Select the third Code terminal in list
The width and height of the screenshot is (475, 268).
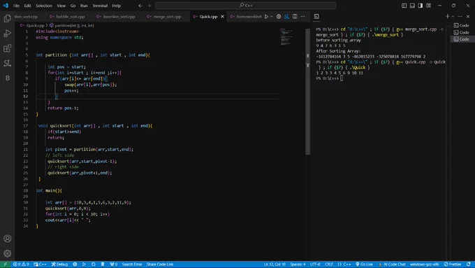[x=462, y=39]
